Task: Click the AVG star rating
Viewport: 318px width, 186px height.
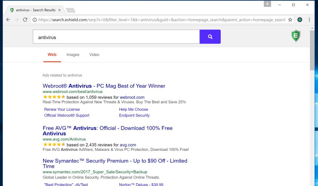Action: [x=54, y=144]
